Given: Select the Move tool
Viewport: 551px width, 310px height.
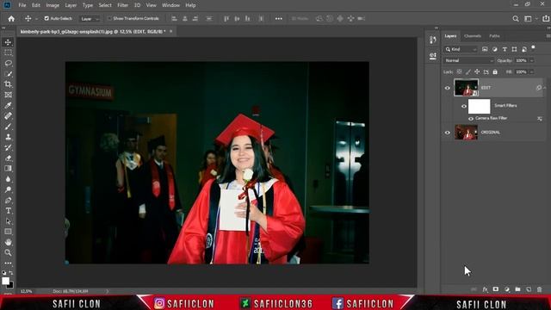Looking at the screenshot, I should 8,42.
